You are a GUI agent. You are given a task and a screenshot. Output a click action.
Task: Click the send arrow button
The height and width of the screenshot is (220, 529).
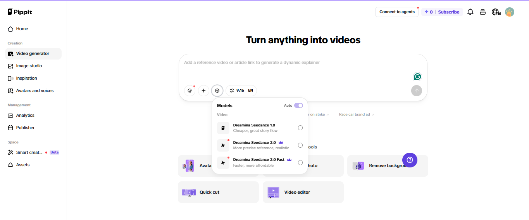click(417, 91)
